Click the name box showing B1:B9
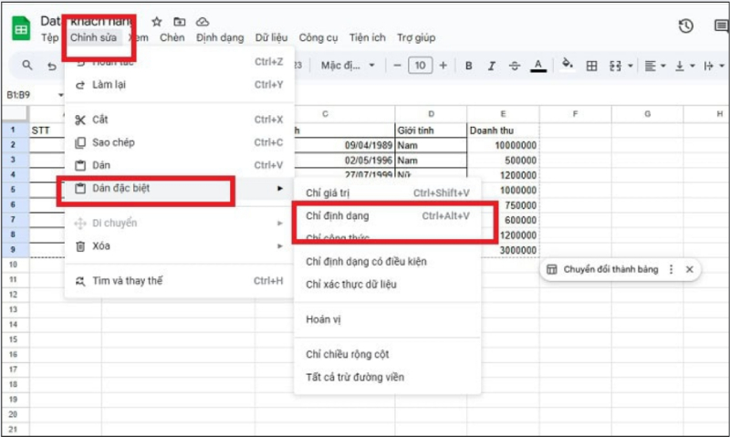 [x=18, y=95]
